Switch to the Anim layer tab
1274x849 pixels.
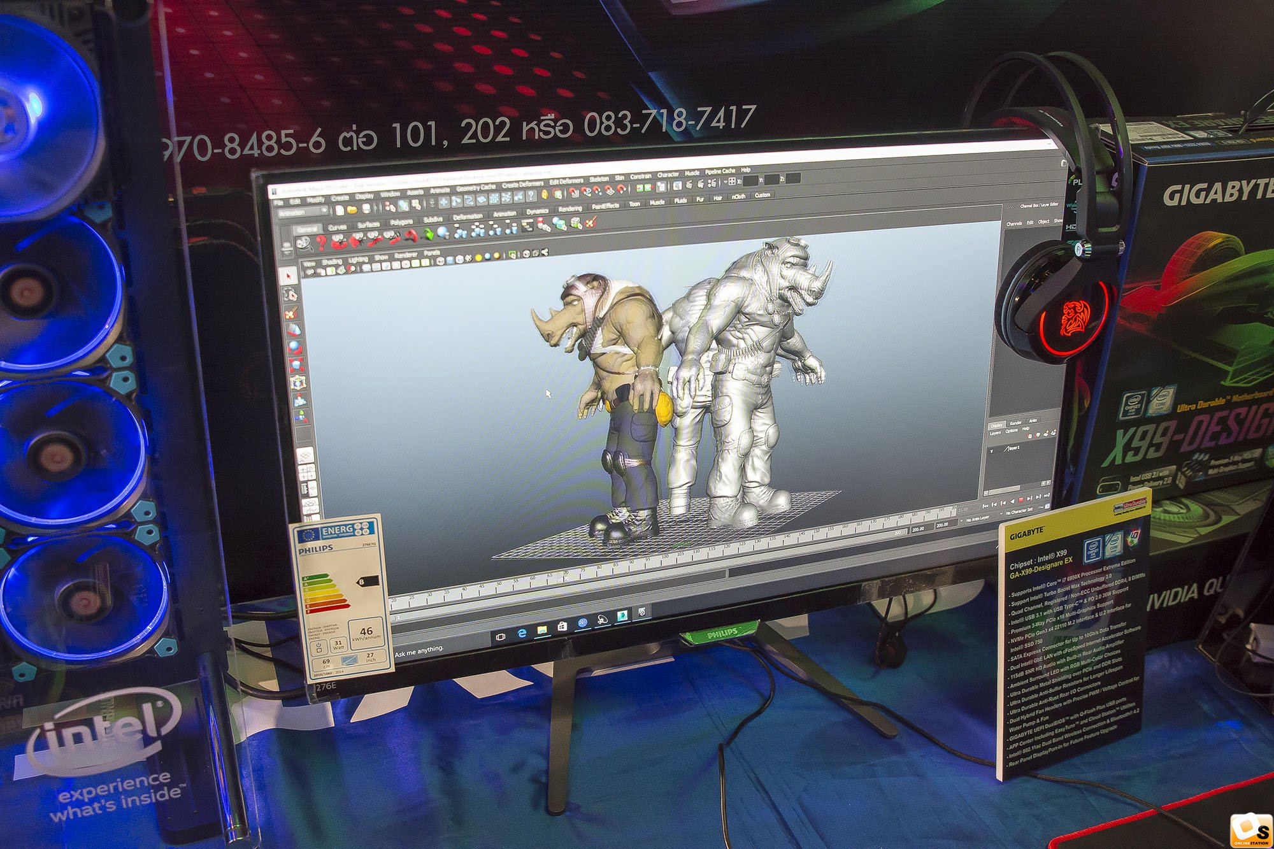pyautogui.click(x=1033, y=420)
